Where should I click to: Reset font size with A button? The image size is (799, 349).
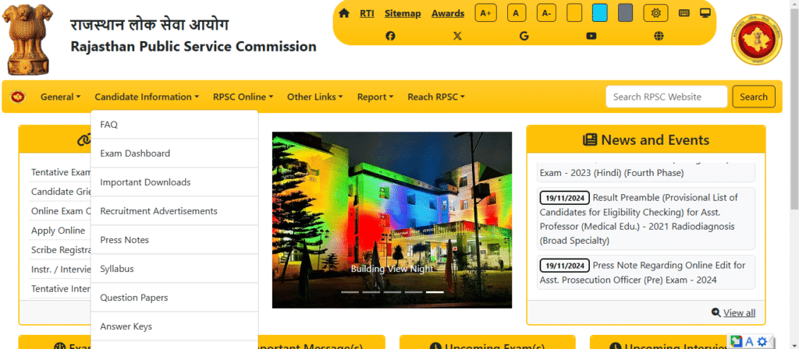[517, 13]
